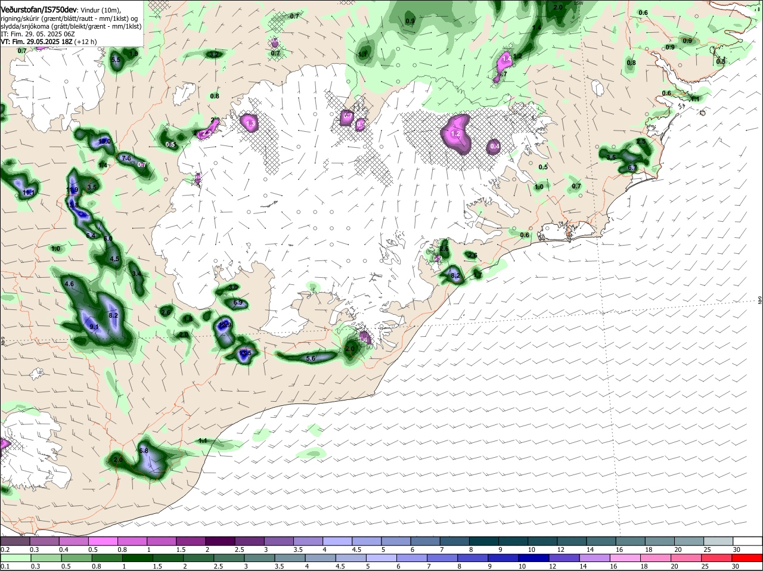Screen dimensions: 763x571
Task: Click the 3.4 precipitation value on map
Action: click(x=137, y=274)
